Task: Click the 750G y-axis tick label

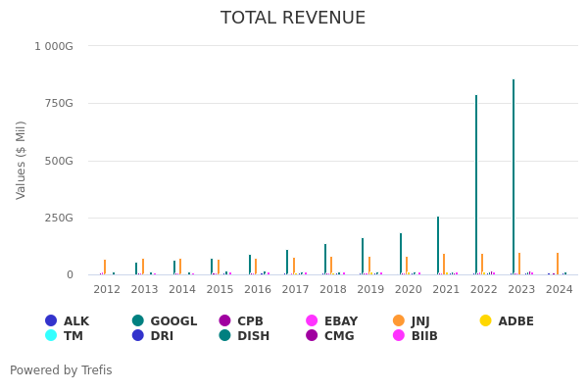Action: point(54,103)
